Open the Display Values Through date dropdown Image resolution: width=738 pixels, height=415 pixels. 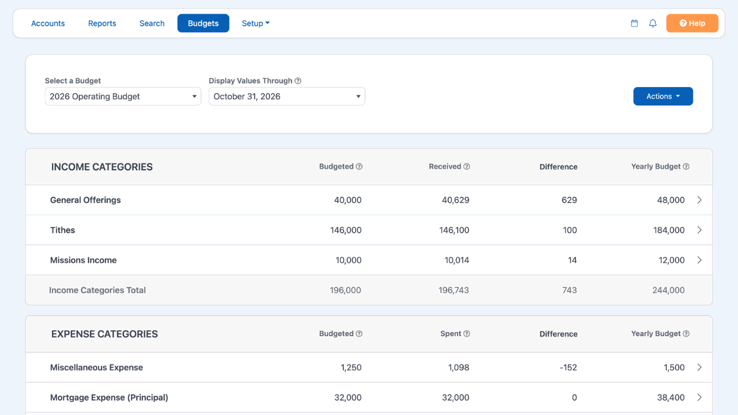[287, 96]
